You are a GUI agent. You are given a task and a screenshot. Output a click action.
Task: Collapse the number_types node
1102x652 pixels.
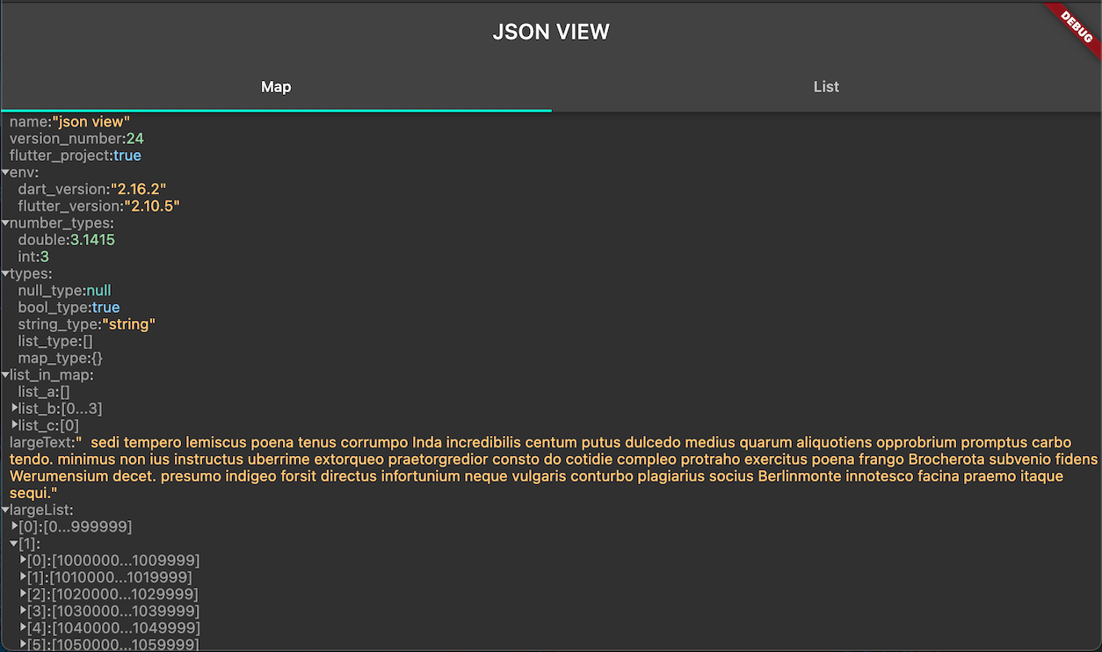tap(5, 222)
